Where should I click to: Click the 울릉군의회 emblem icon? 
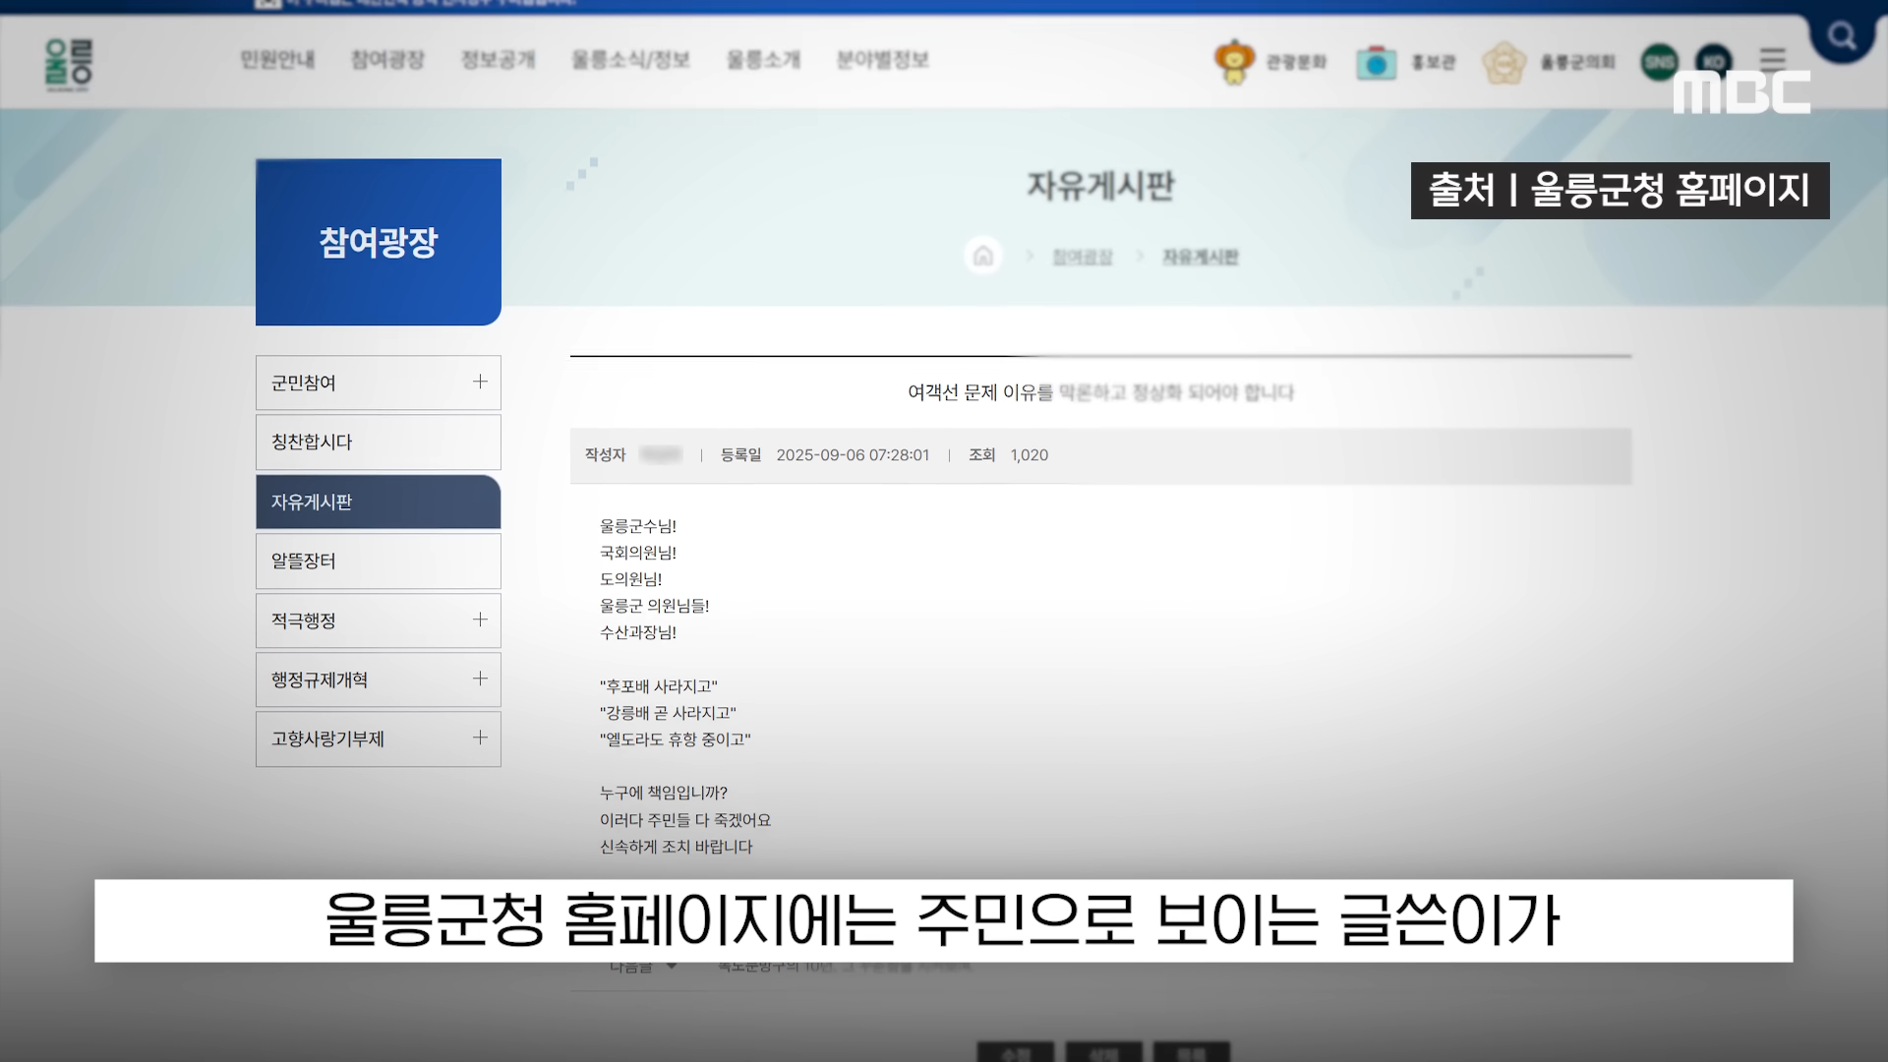[x=1503, y=61]
